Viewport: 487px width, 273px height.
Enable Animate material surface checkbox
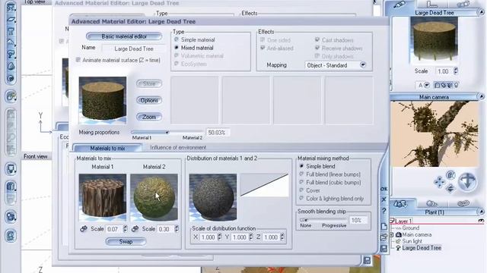(78, 60)
